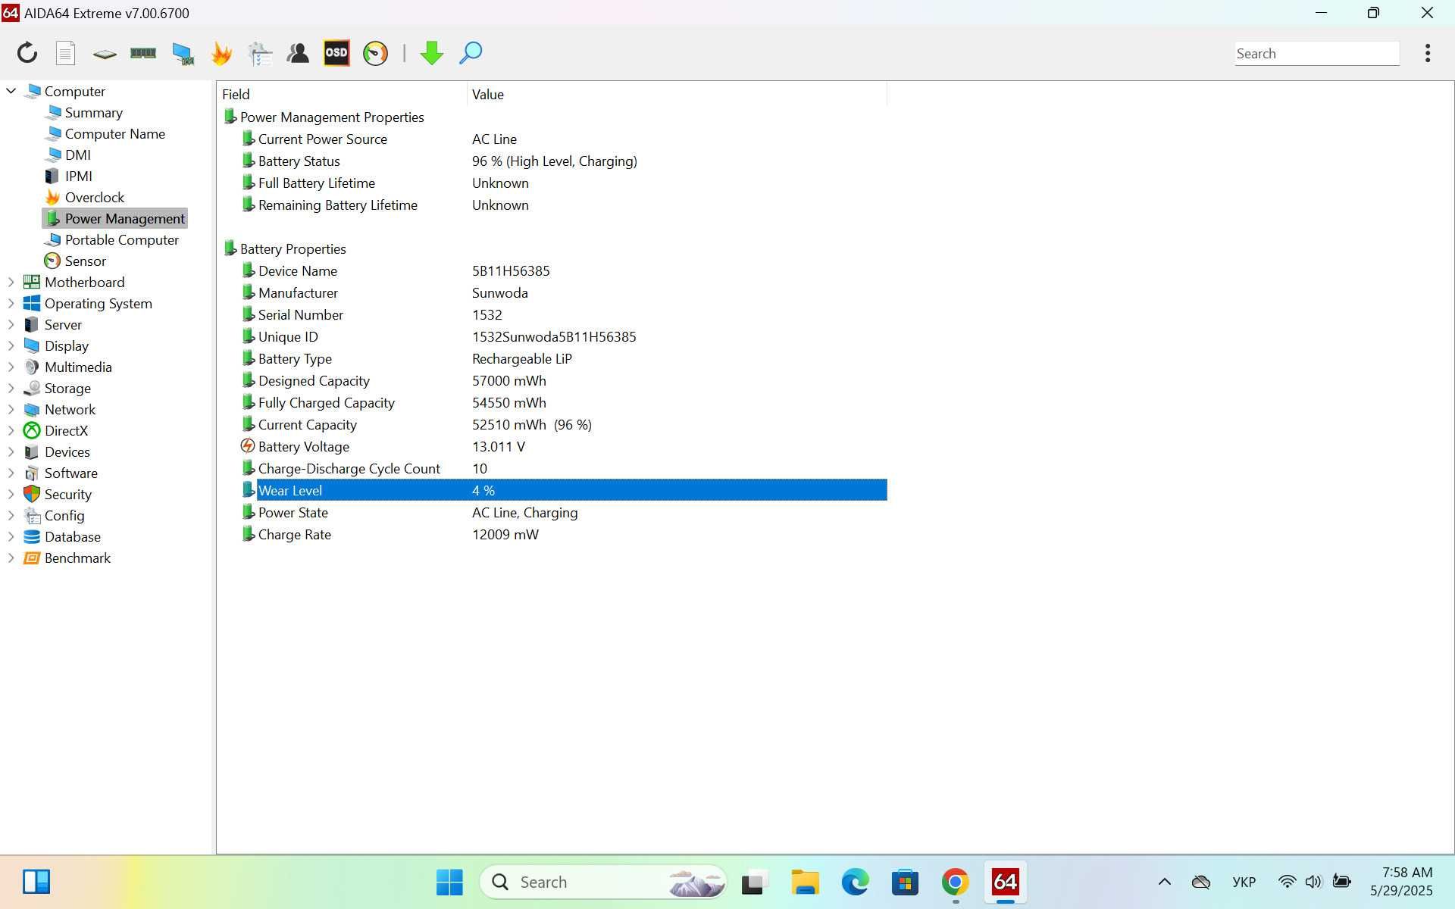Open the Report toolbar icon
The width and height of the screenshot is (1455, 909).
tap(66, 53)
